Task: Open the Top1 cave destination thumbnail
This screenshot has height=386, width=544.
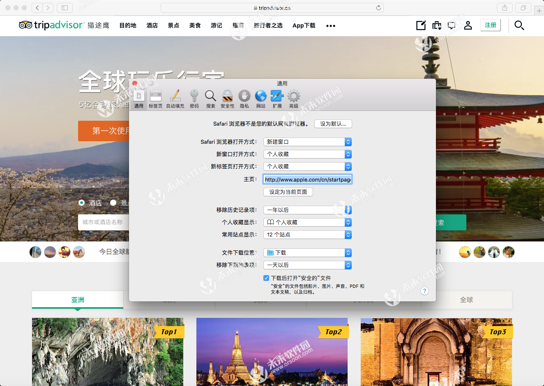Action: tap(108, 352)
